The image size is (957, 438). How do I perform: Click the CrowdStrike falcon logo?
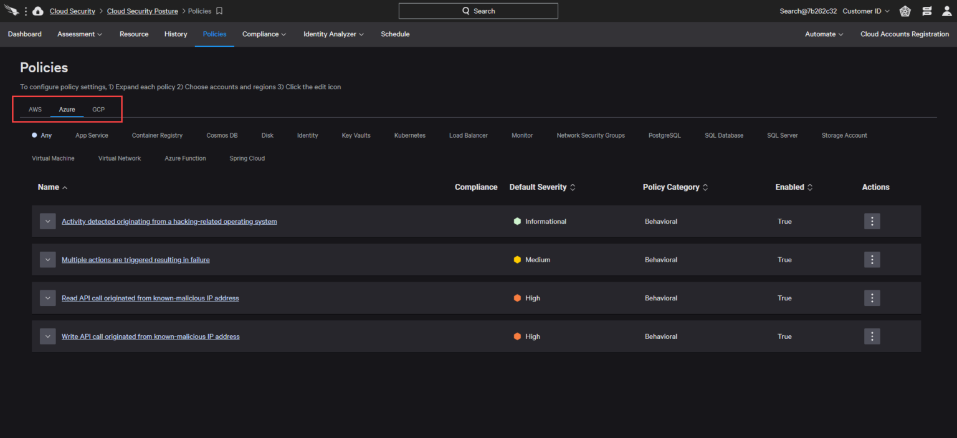pyautogui.click(x=12, y=10)
